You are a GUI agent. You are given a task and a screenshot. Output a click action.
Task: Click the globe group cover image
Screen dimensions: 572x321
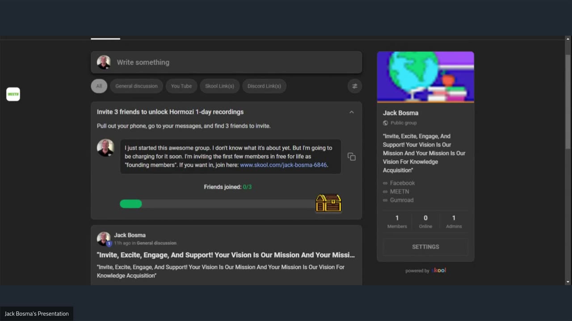tap(425, 77)
